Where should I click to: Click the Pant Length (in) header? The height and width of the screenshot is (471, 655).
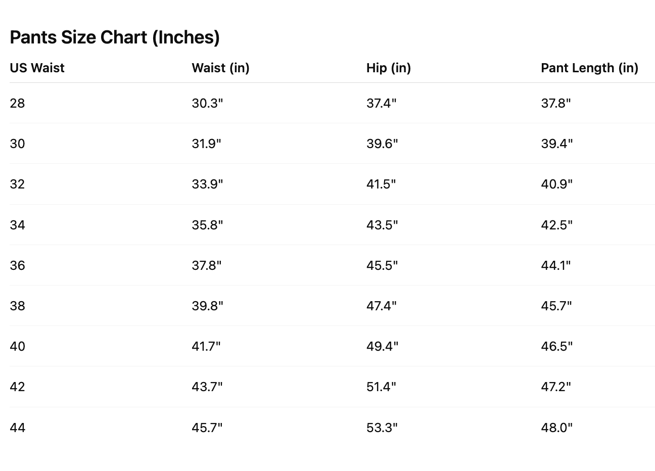(589, 68)
